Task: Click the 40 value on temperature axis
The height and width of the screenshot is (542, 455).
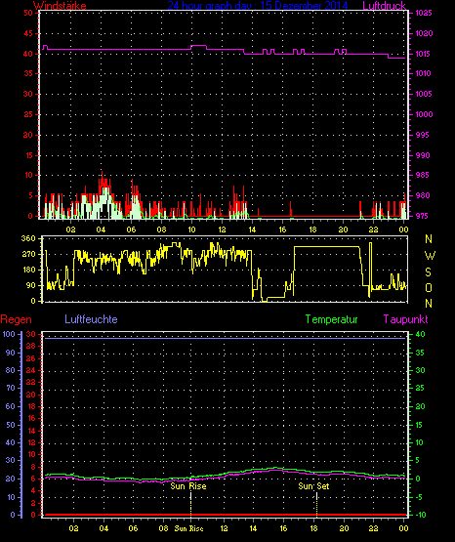Action: click(x=420, y=334)
